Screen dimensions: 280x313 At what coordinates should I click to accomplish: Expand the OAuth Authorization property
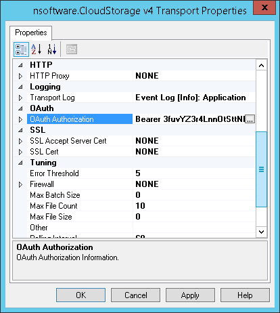click(x=20, y=119)
